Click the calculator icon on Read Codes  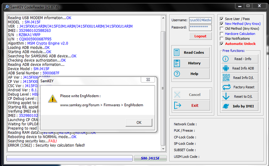pos(177,52)
